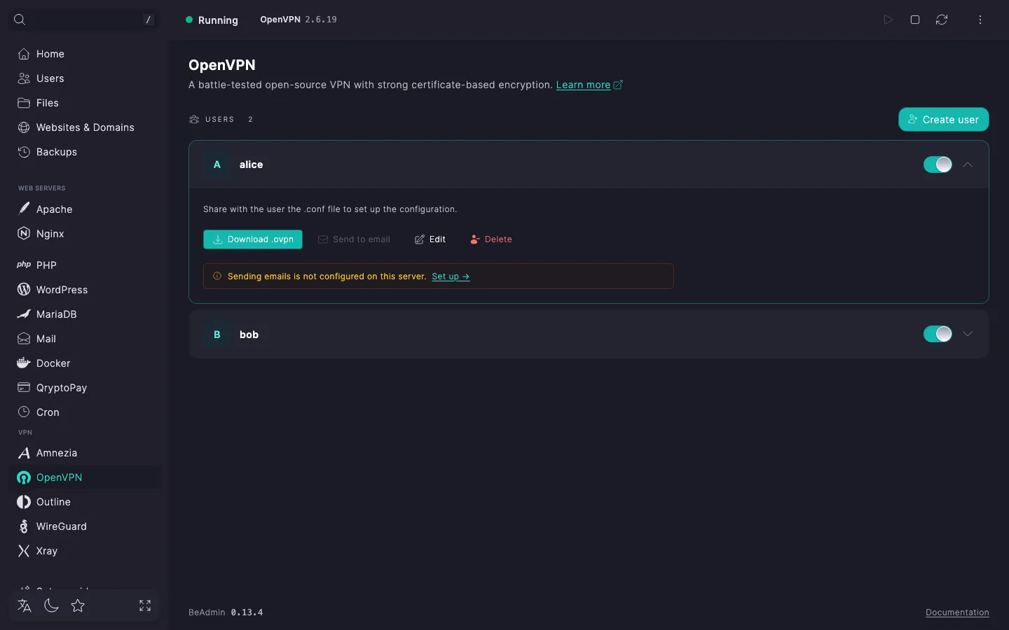Open Websites & Domains
Viewport: 1009px width, 630px height.
[x=84, y=127]
